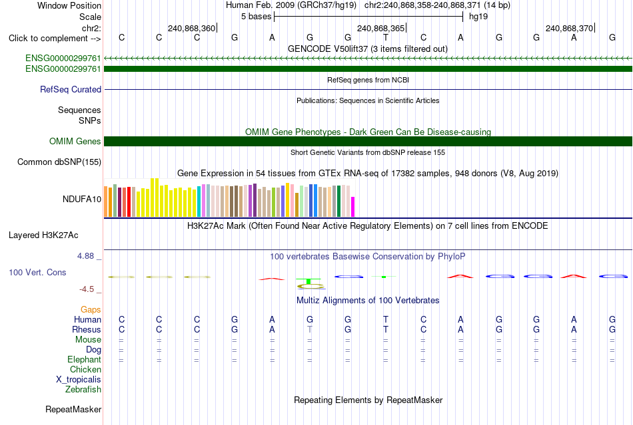
Task: Click the 240,868,360 position marker
Action: [192, 28]
